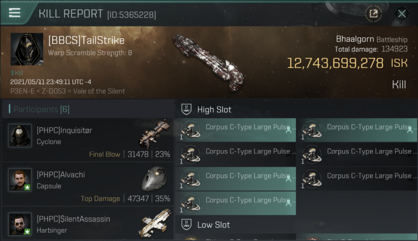The width and height of the screenshot is (418, 241).
Task: Open the hamburger menu icon
Action: (x=14, y=13)
